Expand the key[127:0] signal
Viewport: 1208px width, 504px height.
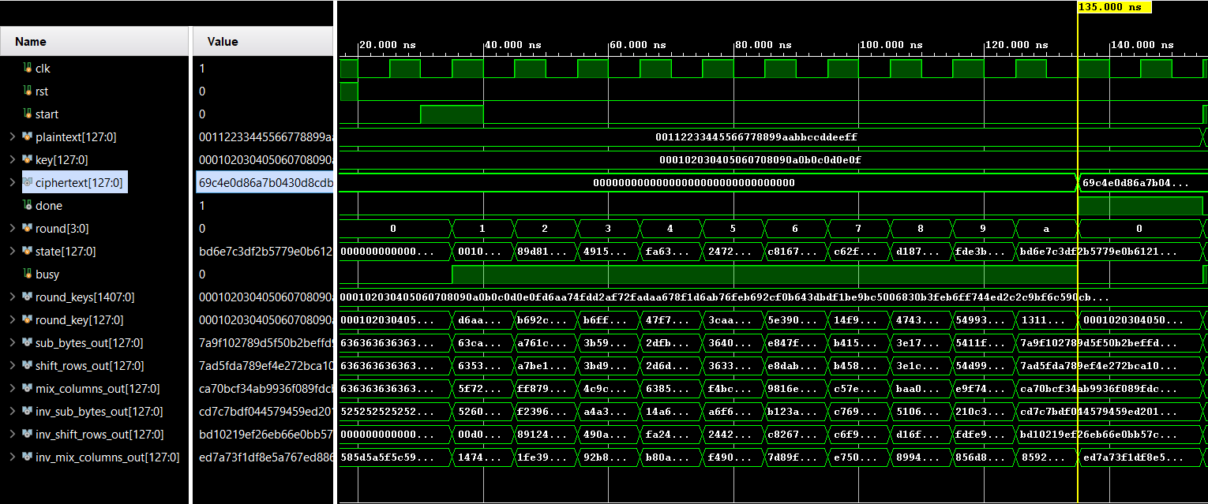(x=12, y=160)
